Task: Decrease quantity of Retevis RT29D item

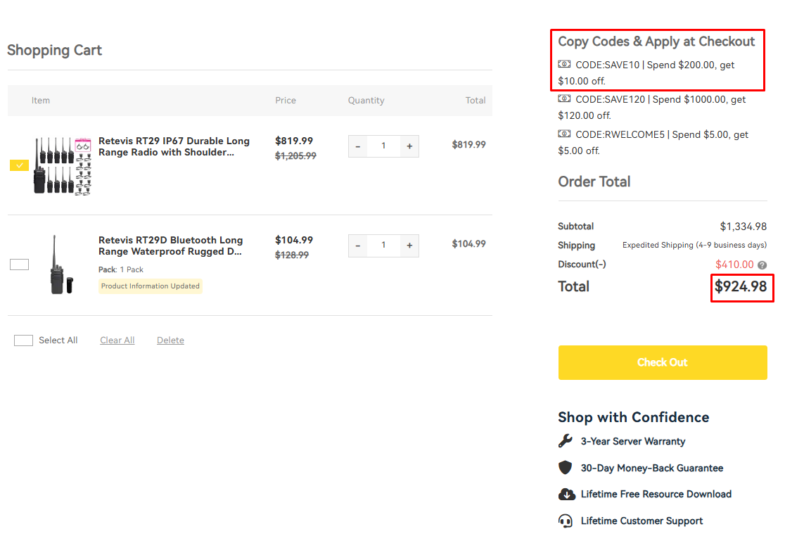Action: point(357,246)
